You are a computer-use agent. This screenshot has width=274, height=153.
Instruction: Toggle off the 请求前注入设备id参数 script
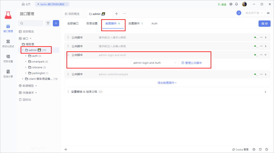256,46
